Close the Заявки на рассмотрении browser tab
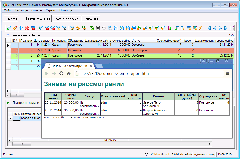Viewport: 240px width, 159px height. click(91, 66)
